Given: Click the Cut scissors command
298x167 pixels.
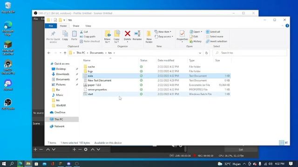Looking at the screenshot, I should (84, 32).
